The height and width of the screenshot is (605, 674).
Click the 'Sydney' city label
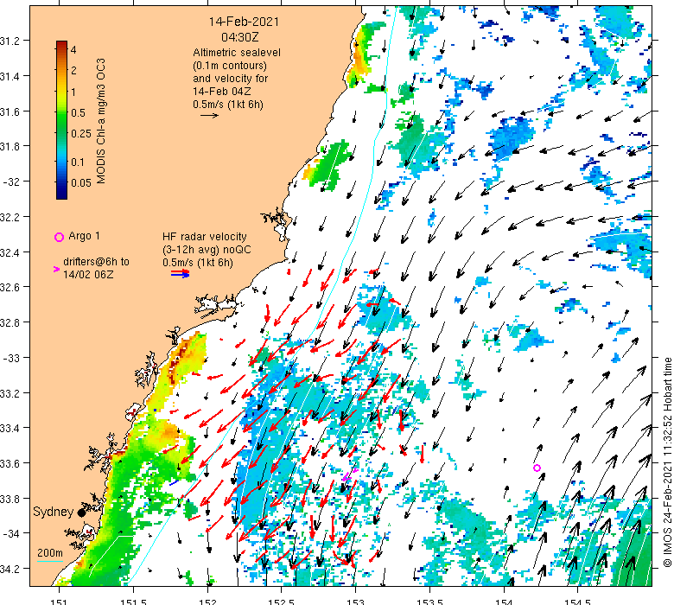tap(54, 512)
